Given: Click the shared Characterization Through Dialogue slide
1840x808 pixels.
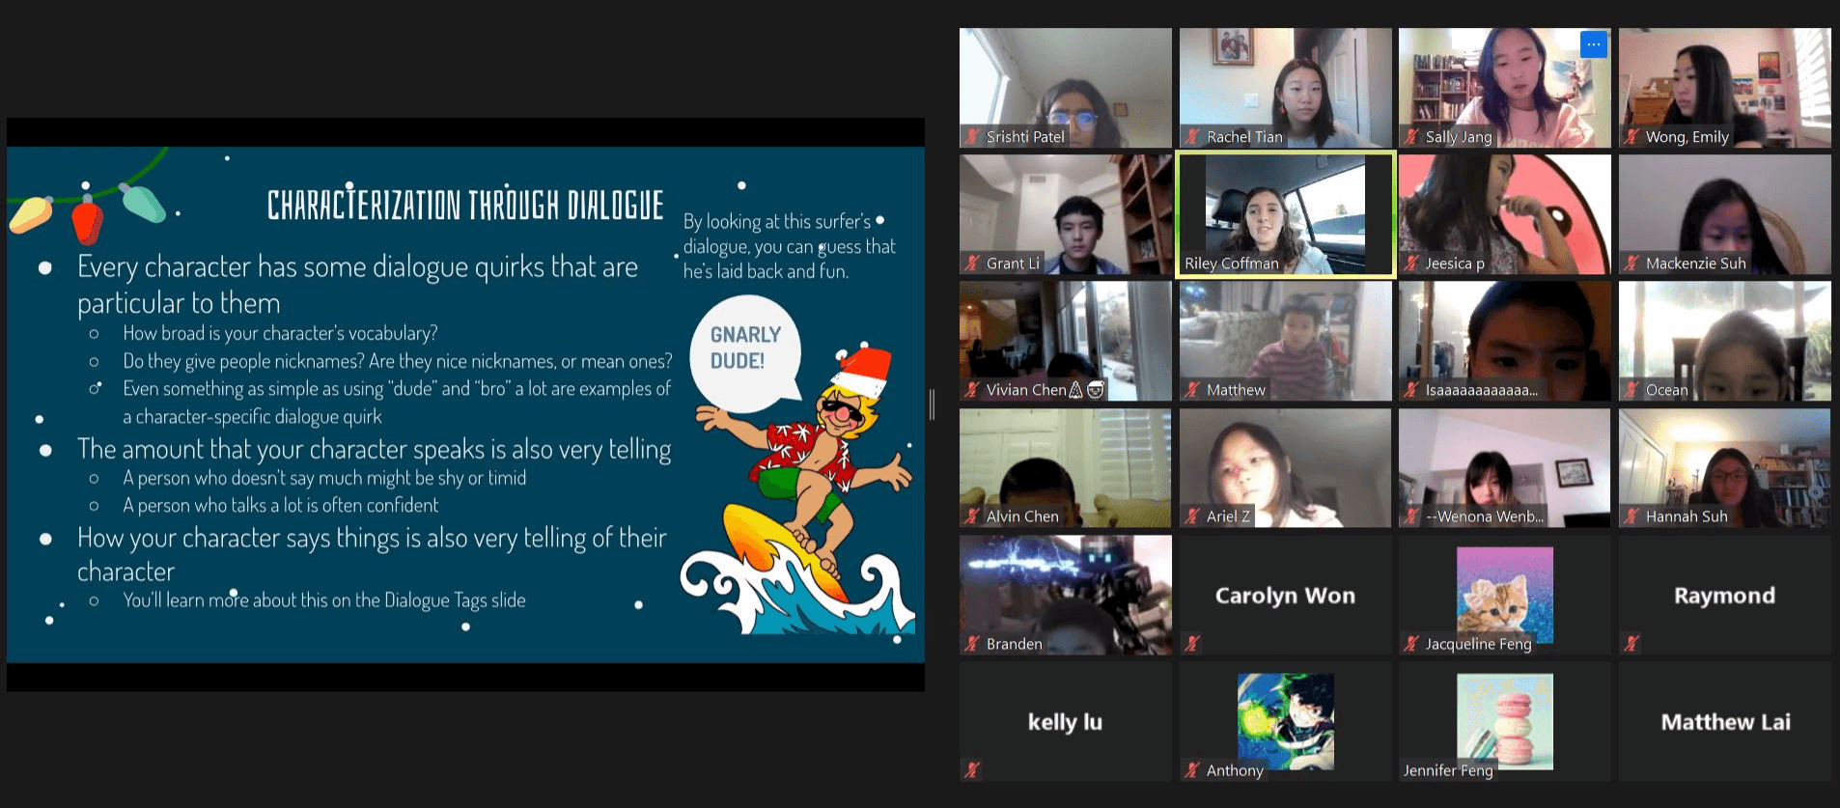Looking at the screenshot, I should coord(465,404).
